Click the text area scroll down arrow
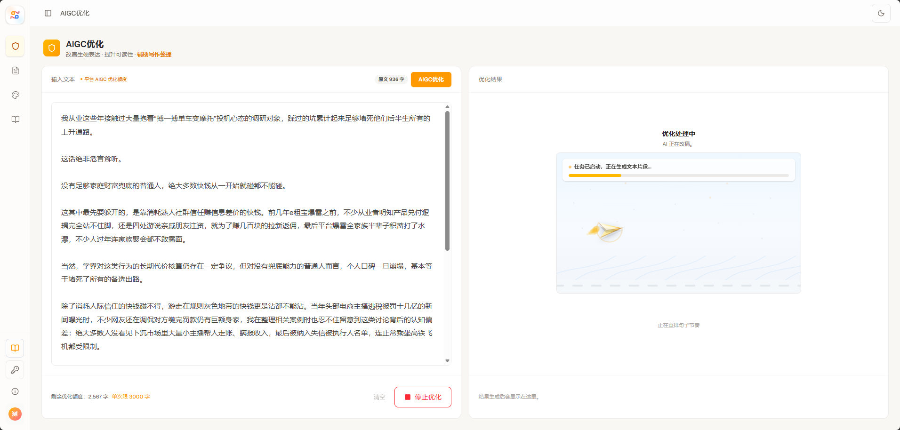Viewport: 900px width, 430px height. click(447, 361)
